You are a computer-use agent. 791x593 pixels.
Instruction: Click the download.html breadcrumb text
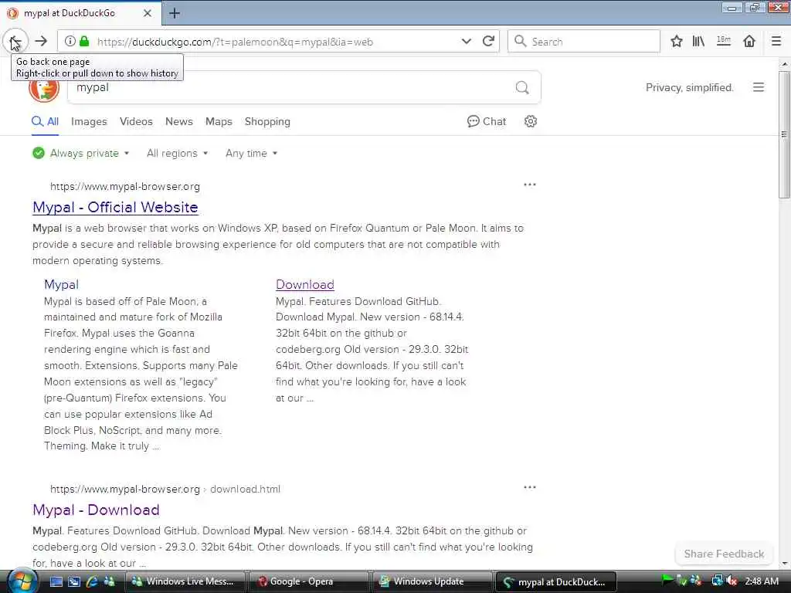(245, 489)
